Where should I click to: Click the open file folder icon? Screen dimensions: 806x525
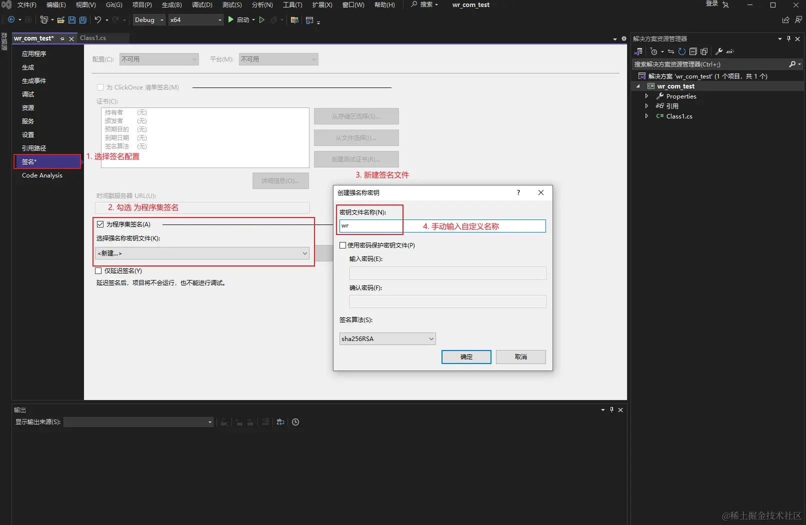coord(61,20)
